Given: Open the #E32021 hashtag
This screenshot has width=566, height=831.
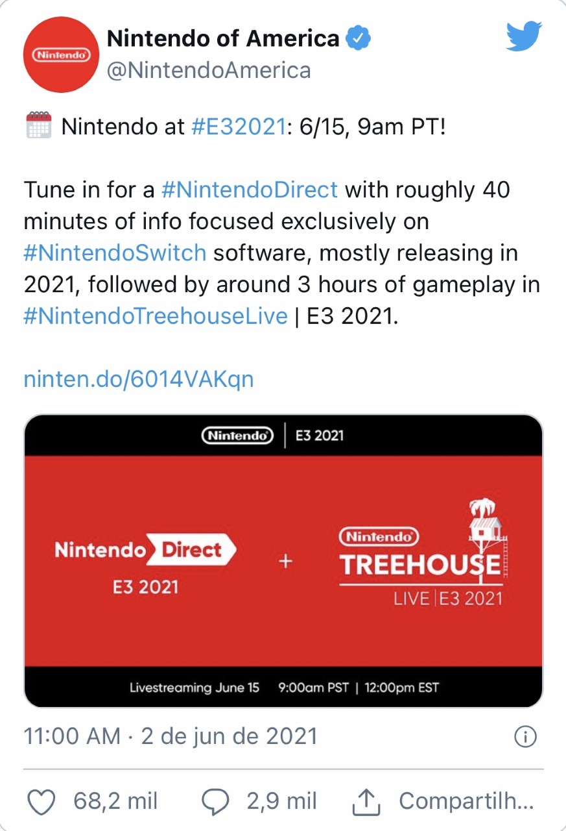Looking at the screenshot, I should [239, 126].
